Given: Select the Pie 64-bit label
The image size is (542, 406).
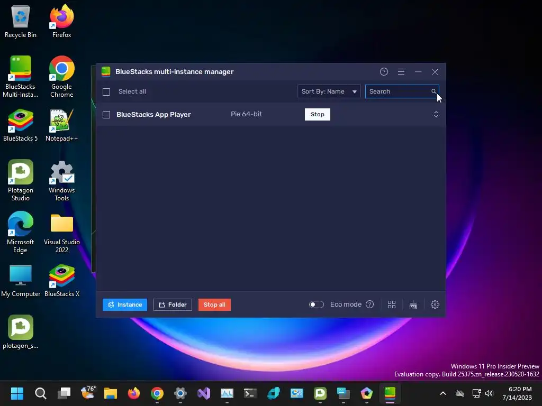Looking at the screenshot, I should (x=246, y=114).
